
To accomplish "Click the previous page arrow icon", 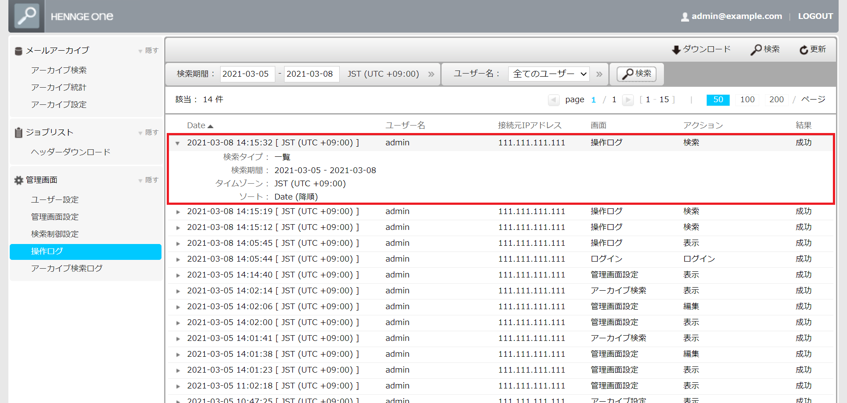I will pyautogui.click(x=554, y=100).
